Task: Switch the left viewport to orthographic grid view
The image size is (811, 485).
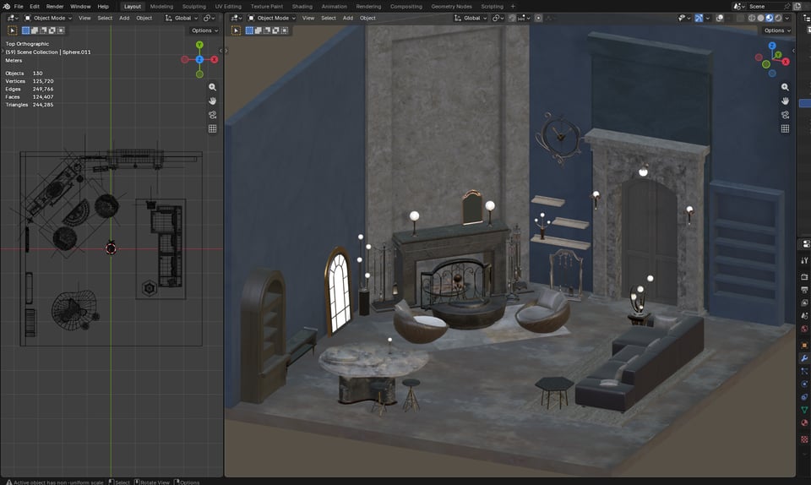Action: coord(212,128)
